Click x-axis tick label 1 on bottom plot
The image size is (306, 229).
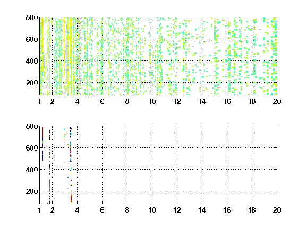[40, 210]
